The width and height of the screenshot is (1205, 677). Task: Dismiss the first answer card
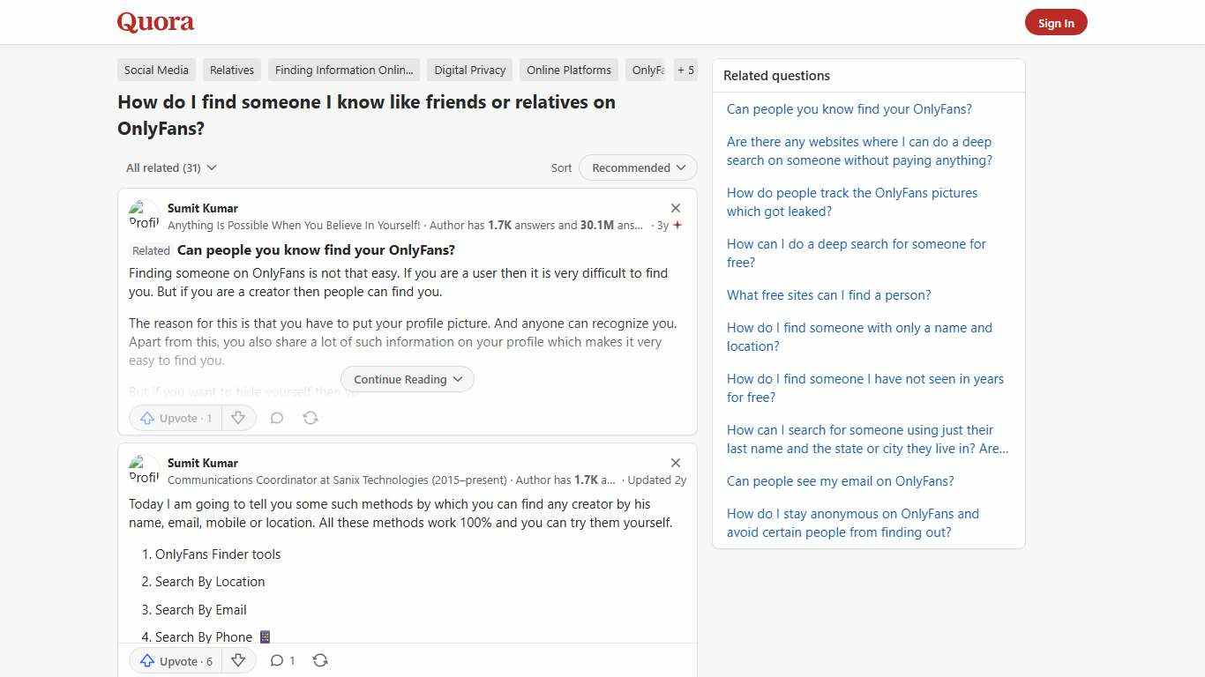(x=676, y=208)
